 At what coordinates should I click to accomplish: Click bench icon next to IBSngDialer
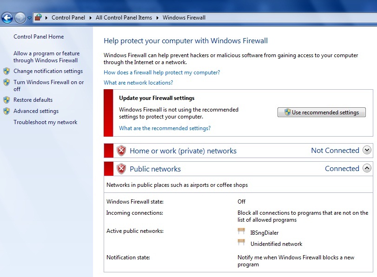(x=241, y=231)
